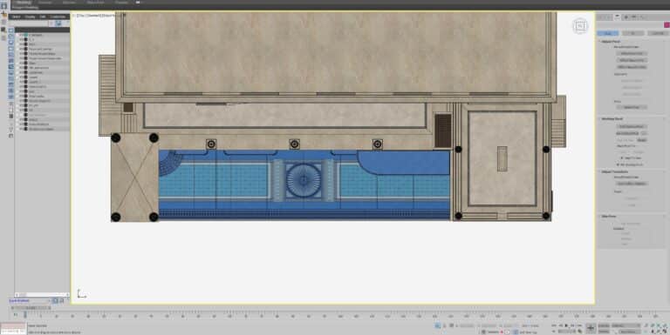Collapse the Working Pivot rollout
The width and height of the screenshot is (670, 335).
tap(612, 118)
